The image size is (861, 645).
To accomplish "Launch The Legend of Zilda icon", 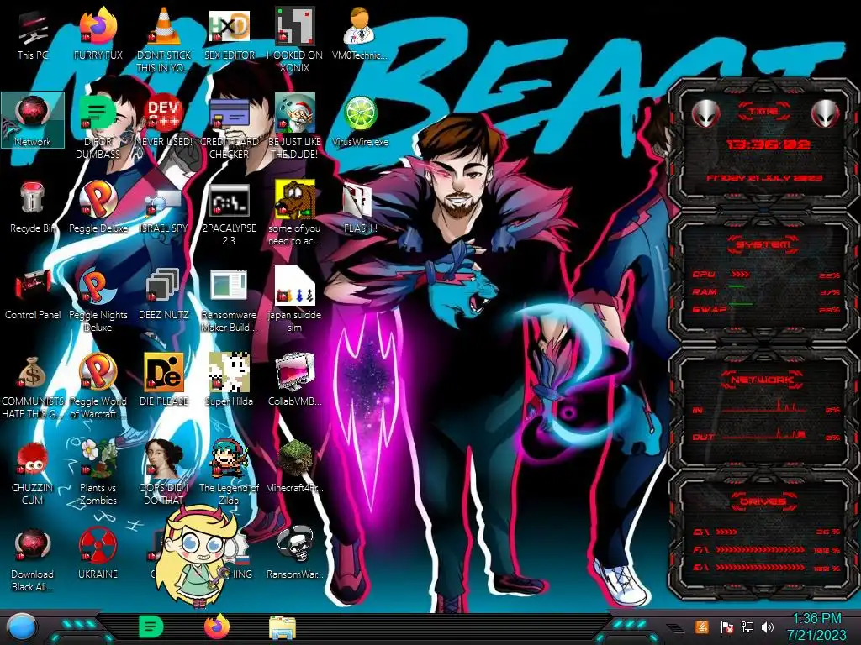I will coord(230,472).
